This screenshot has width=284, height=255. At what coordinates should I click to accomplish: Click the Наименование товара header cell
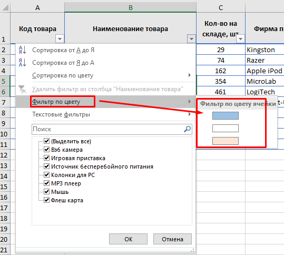click(131, 28)
